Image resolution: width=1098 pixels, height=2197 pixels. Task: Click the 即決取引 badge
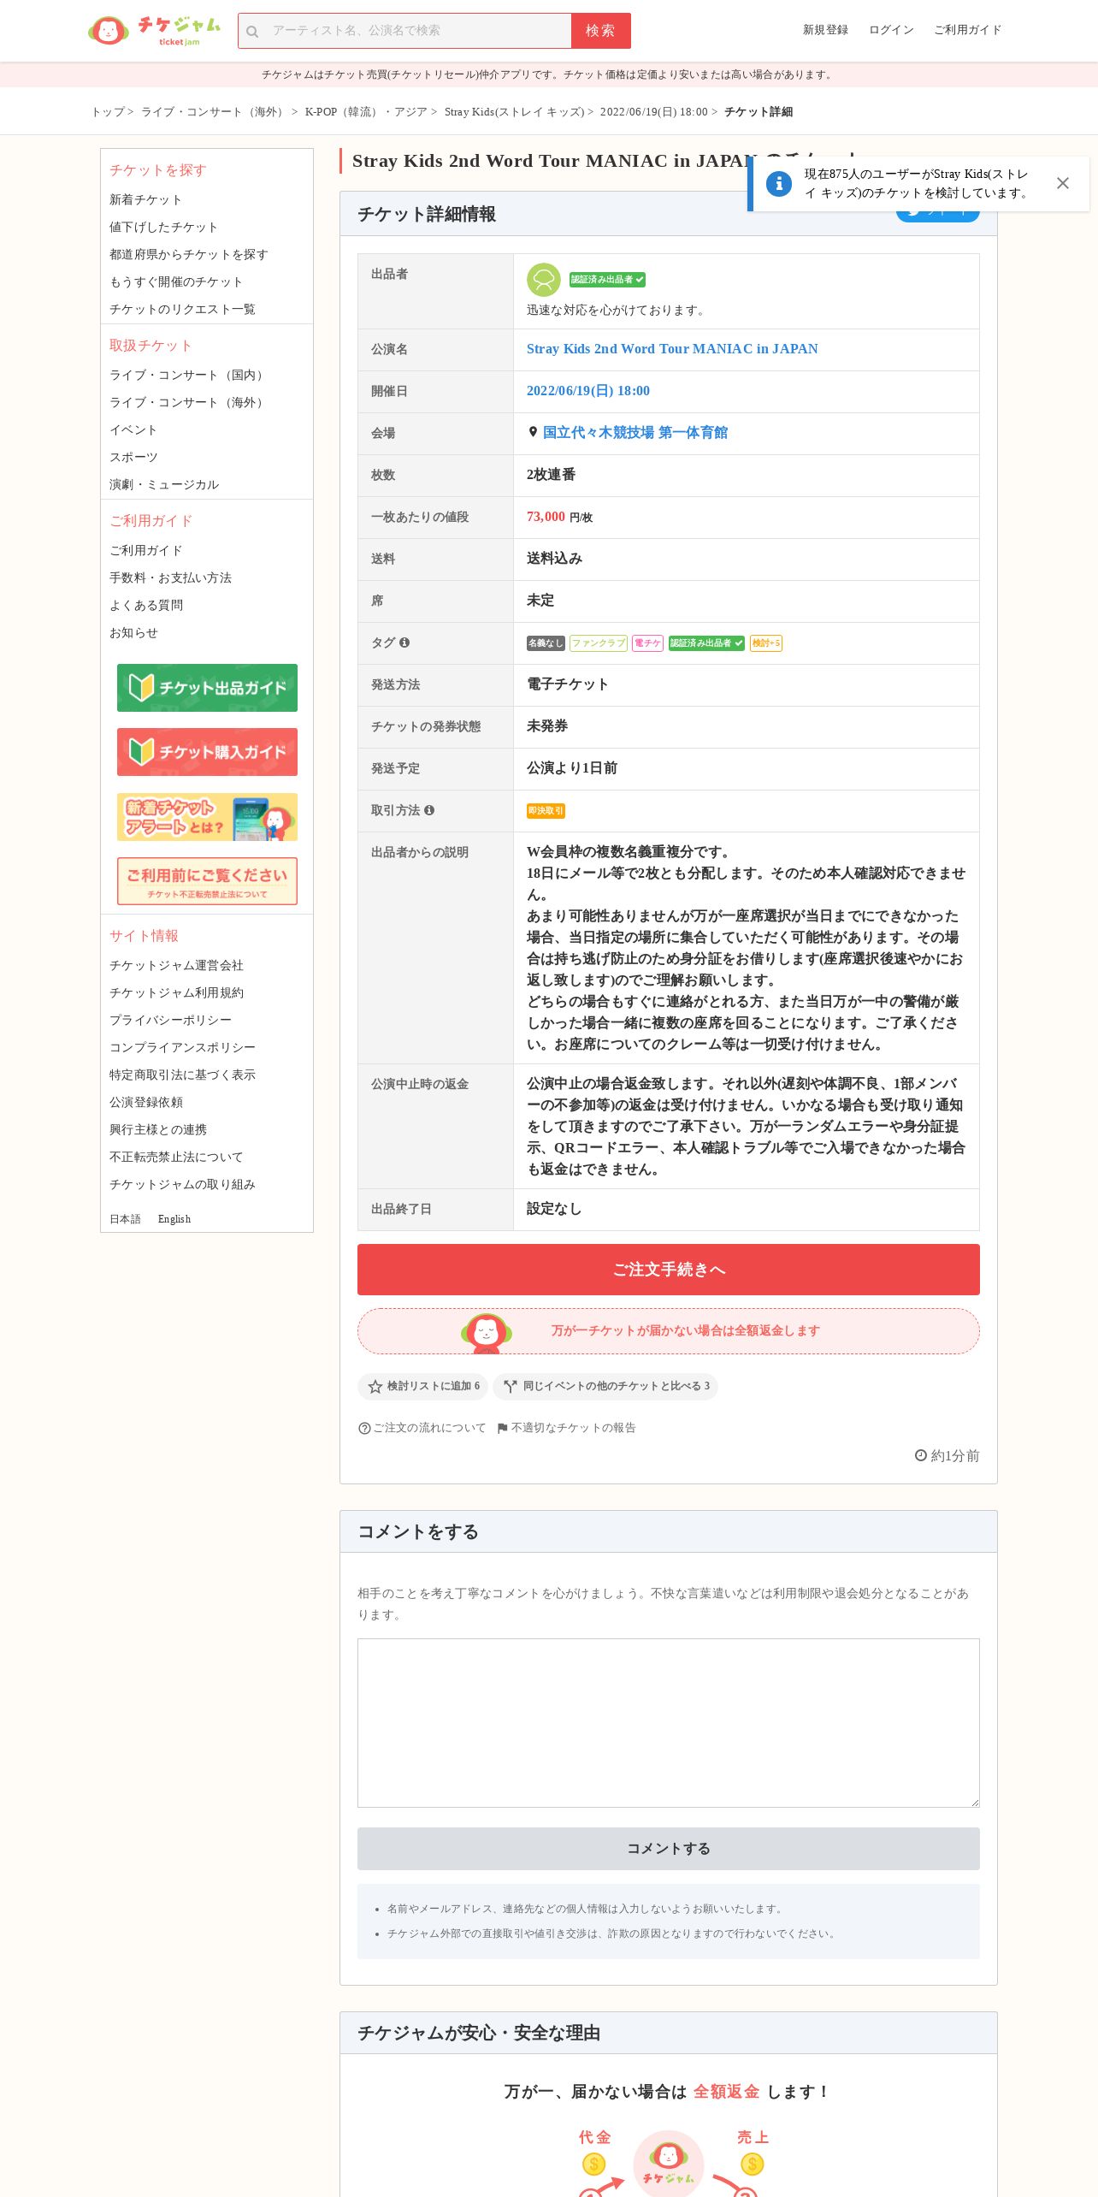(546, 811)
